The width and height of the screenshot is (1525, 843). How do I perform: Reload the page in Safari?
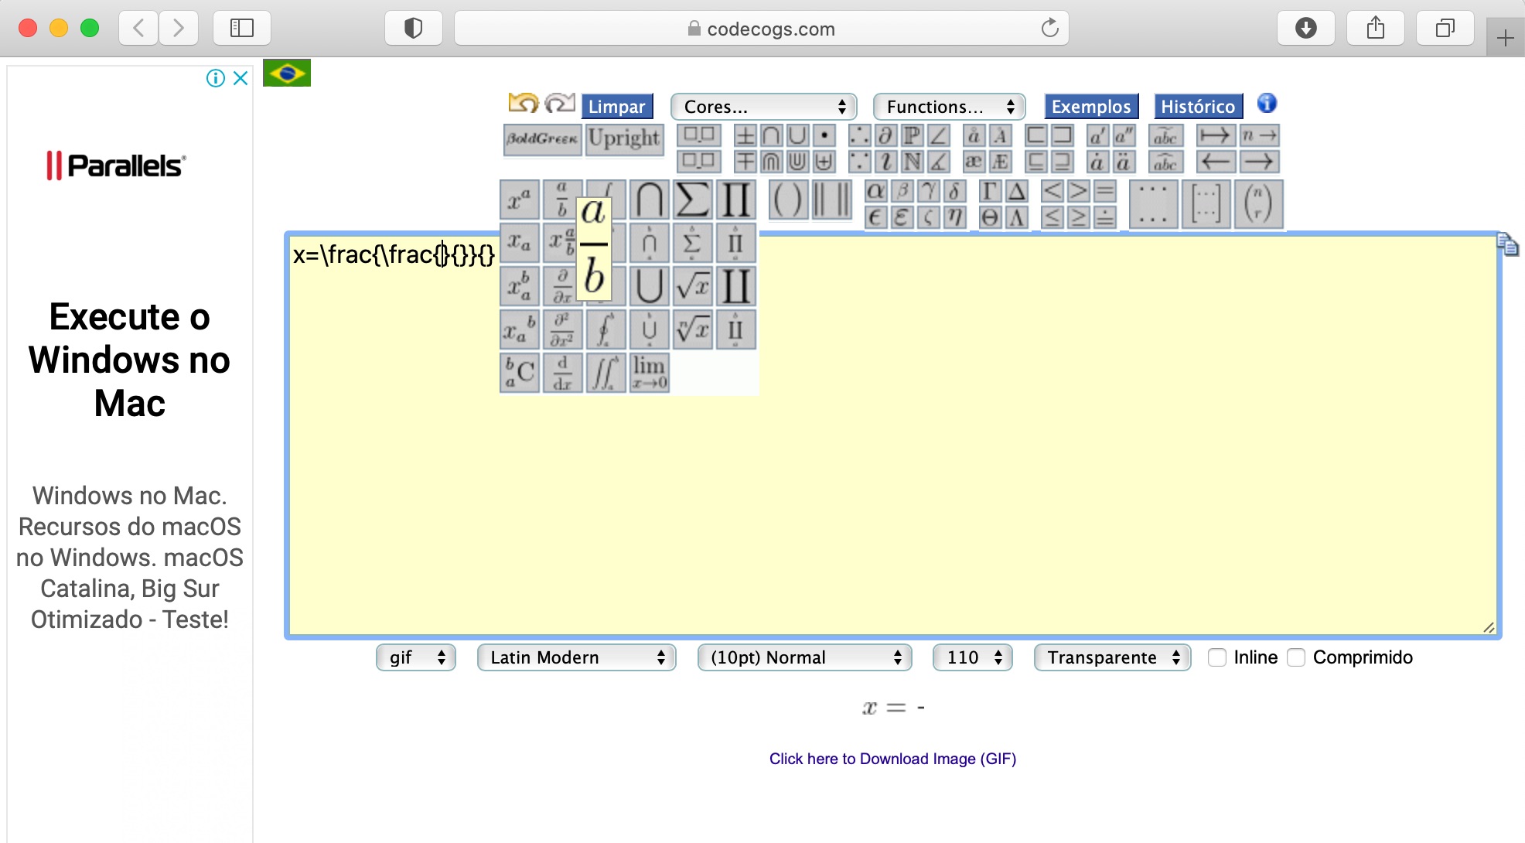point(1049,29)
